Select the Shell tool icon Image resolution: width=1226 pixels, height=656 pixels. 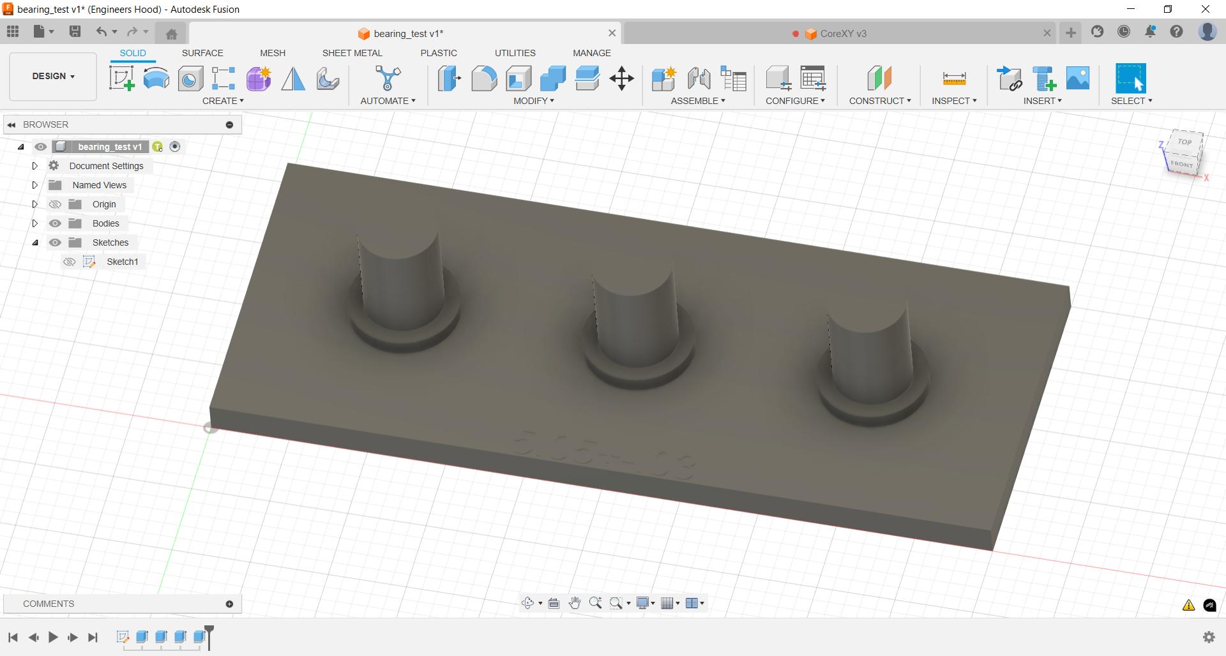point(518,78)
